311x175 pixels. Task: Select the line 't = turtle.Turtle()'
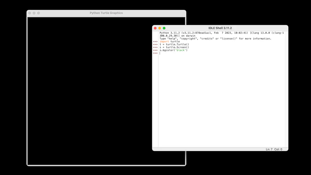click(x=174, y=44)
